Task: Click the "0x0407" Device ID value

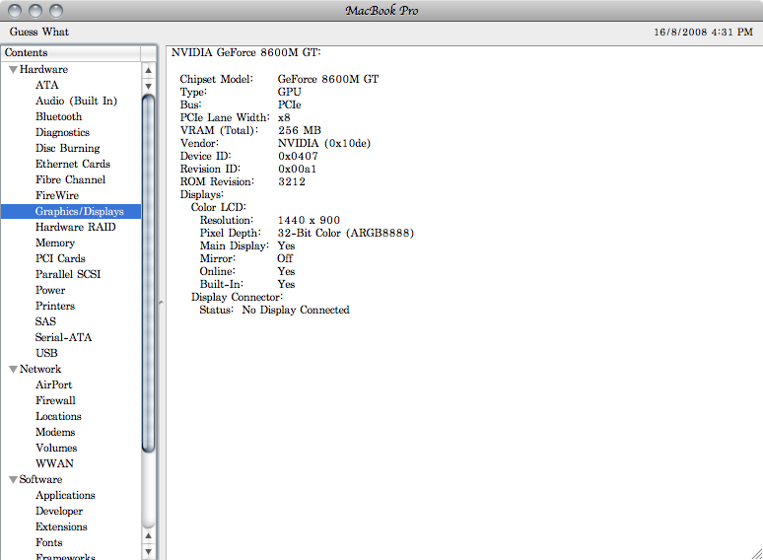Action: coord(298,156)
